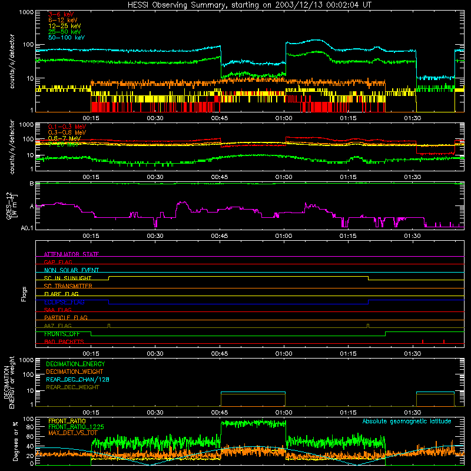Click the Flags panel axis label
Image resolution: width=471 pixels, height=471 pixels.
24,294
